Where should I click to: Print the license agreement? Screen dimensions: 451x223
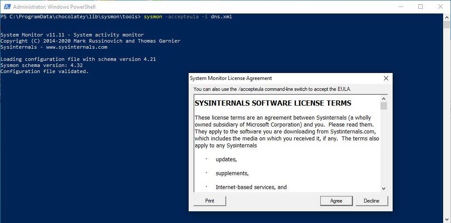click(x=210, y=201)
